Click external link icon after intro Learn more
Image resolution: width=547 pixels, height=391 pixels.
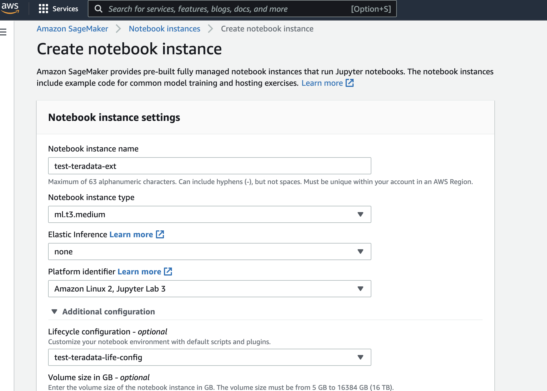click(350, 83)
